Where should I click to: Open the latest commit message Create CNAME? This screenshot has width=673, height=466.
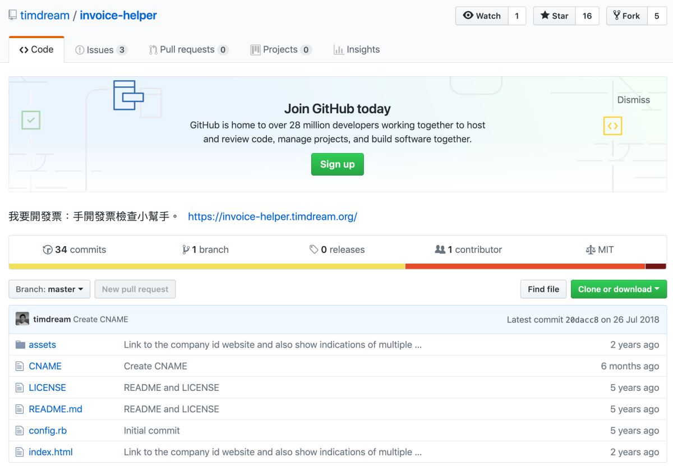[101, 320]
